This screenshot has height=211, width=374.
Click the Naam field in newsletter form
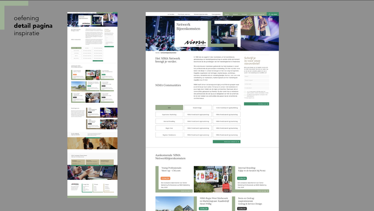point(257,76)
